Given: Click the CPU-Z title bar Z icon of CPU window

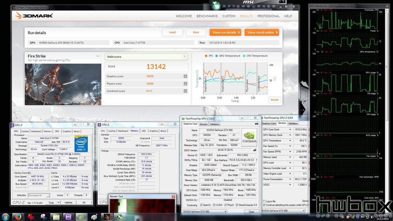Looking at the screenshot, I should [x=13, y=125].
